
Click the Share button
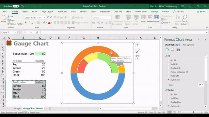201,12
